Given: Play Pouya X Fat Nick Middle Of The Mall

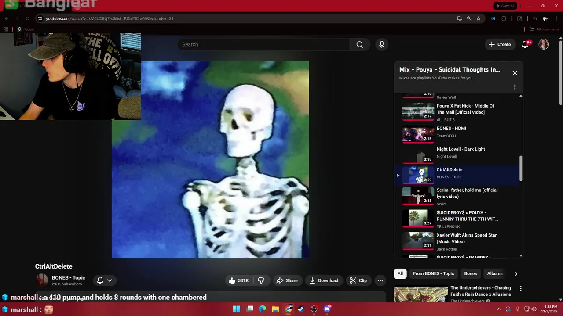Looking at the screenshot, I should 457,112.
